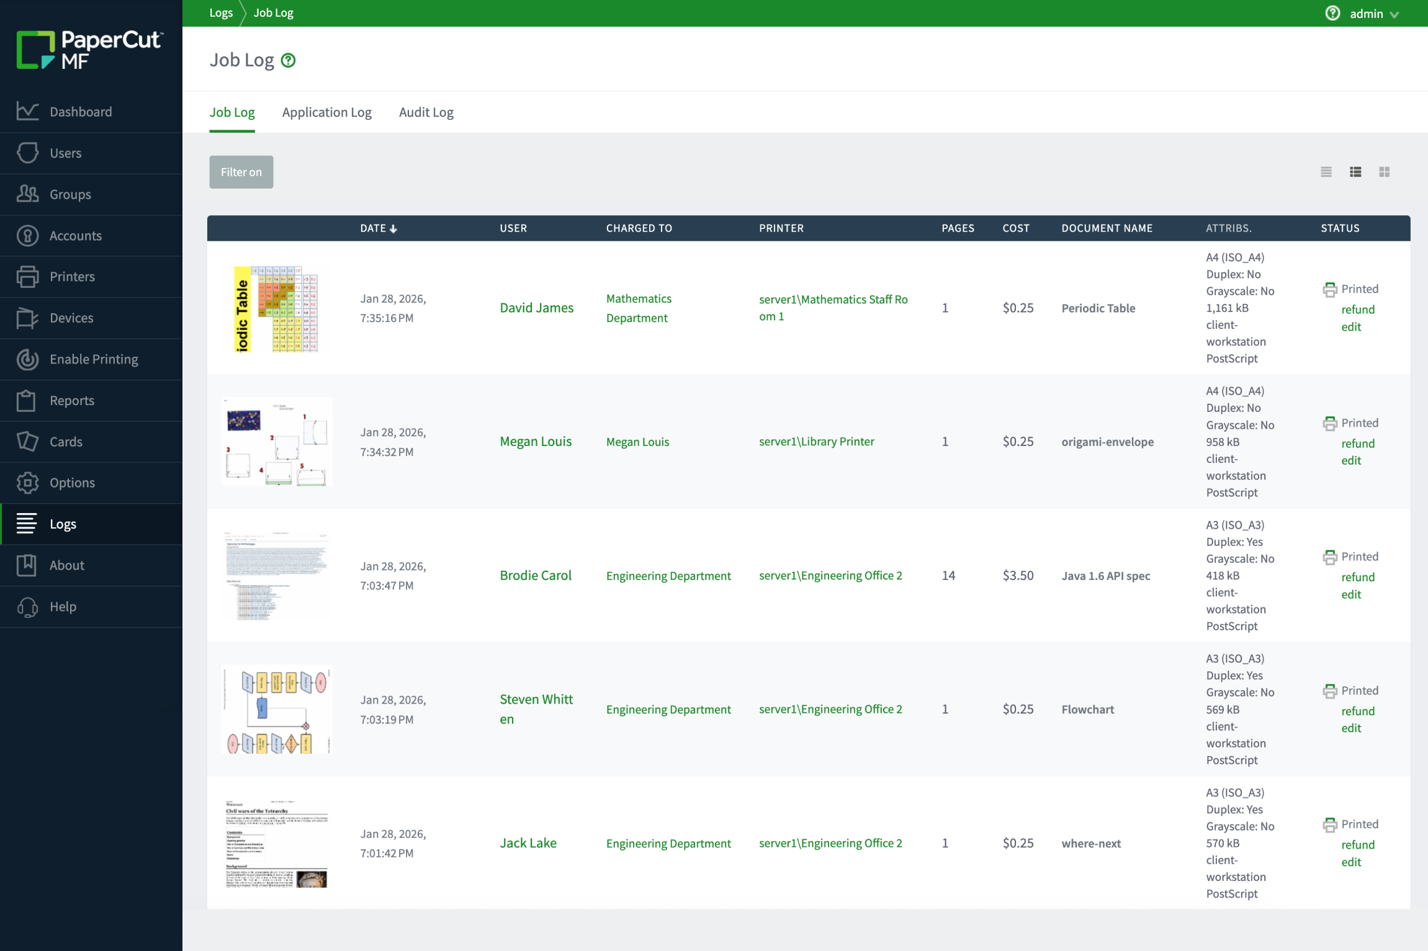
Task: Click the Filter on button
Action: 241,172
